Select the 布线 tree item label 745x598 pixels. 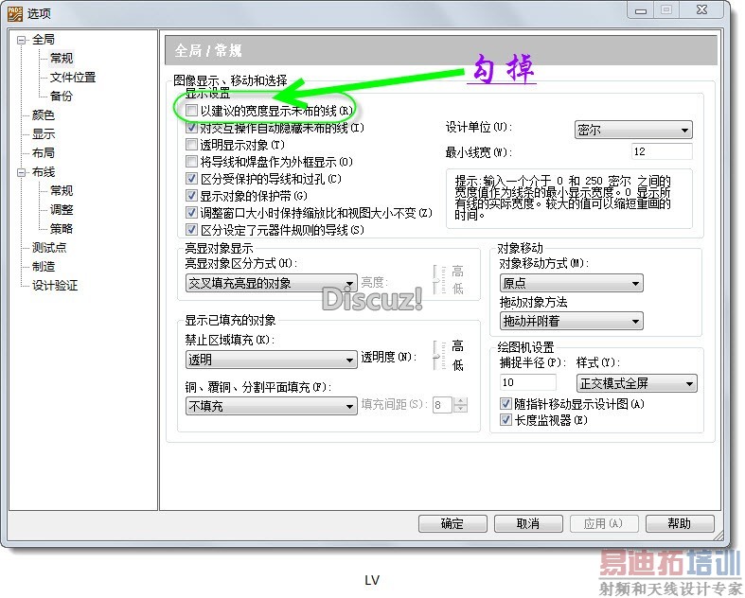pyautogui.click(x=43, y=172)
